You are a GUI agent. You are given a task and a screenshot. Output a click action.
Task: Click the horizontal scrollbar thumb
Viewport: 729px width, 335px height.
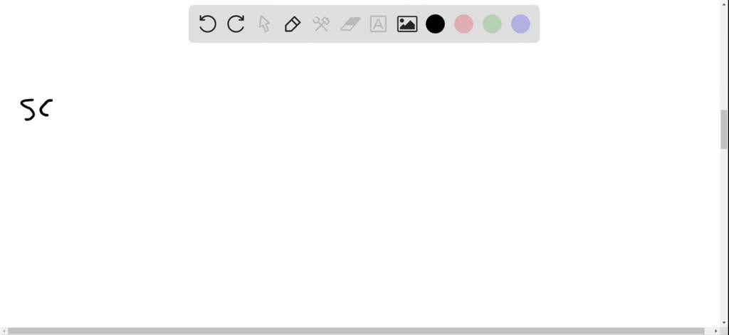point(357,331)
